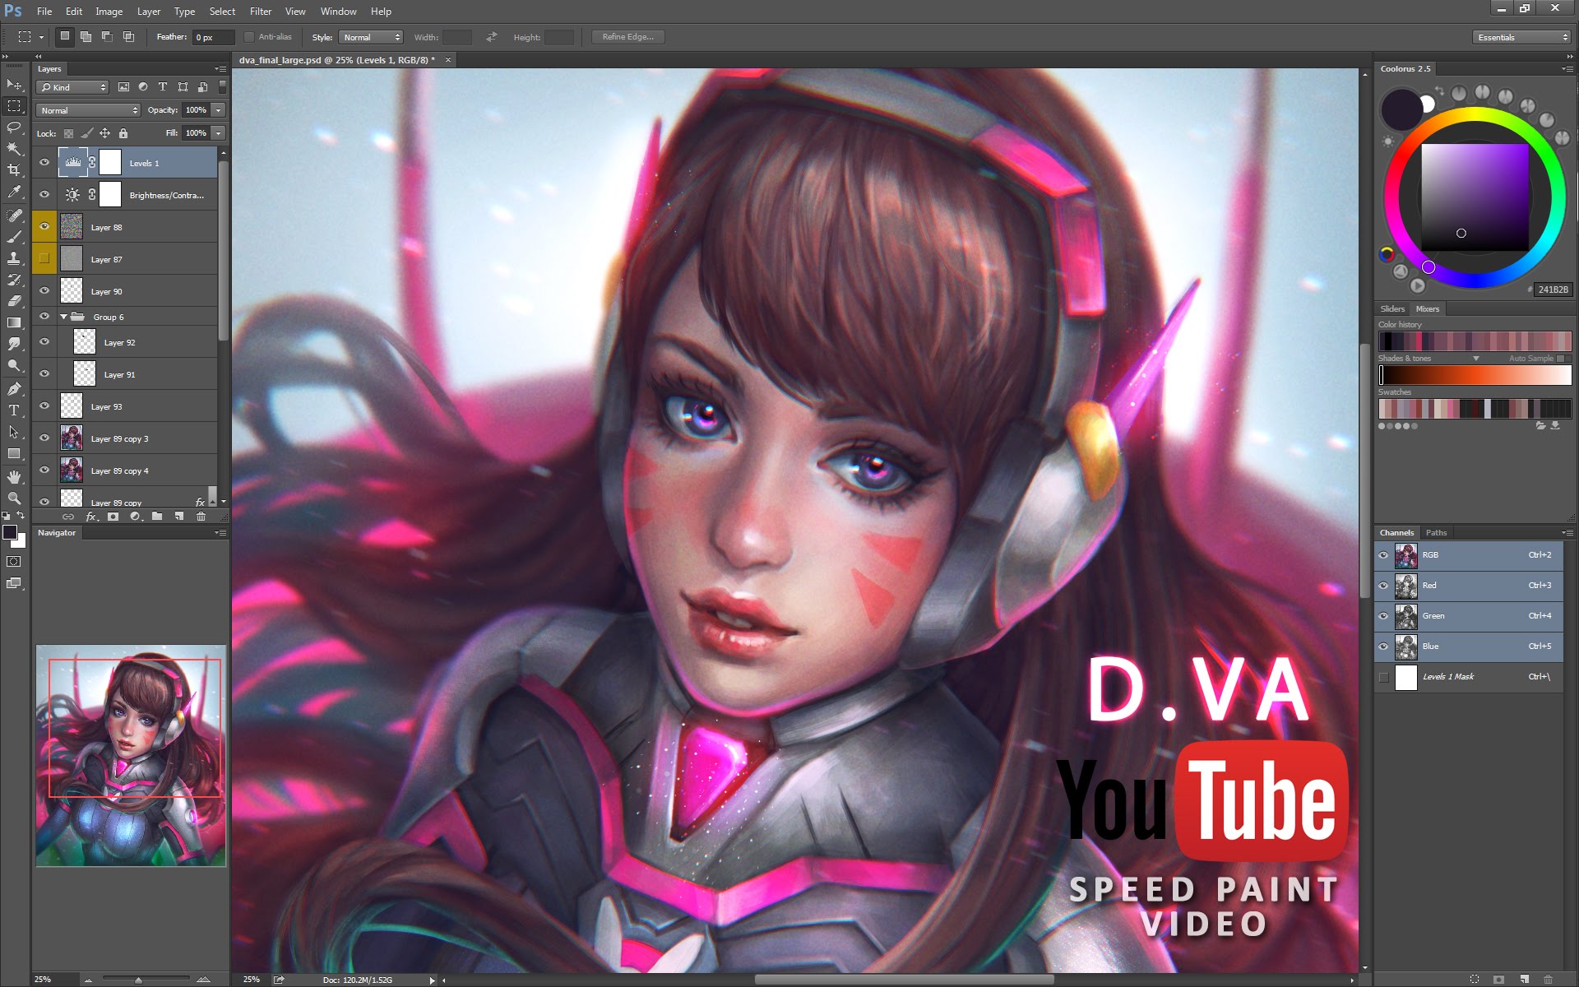1579x987 pixels.
Task: Switch to the Paths tab
Action: (x=1436, y=532)
